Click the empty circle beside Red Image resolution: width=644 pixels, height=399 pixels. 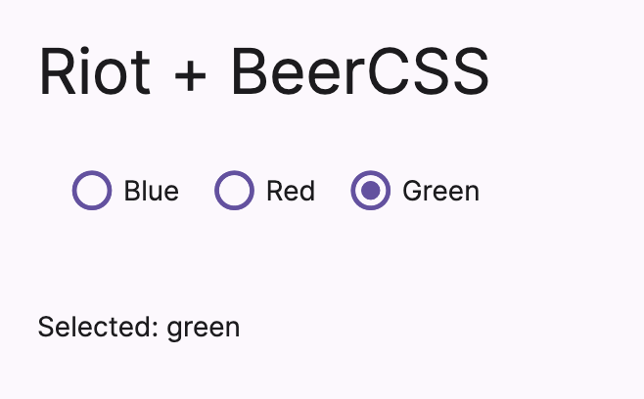pos(235,191)
